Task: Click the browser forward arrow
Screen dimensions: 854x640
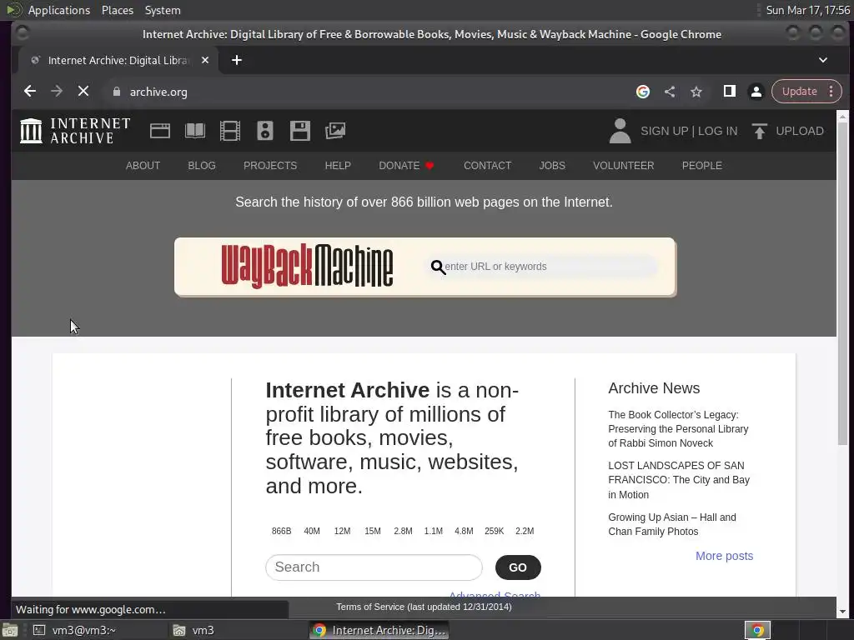Action: click(x=57, y=92)
